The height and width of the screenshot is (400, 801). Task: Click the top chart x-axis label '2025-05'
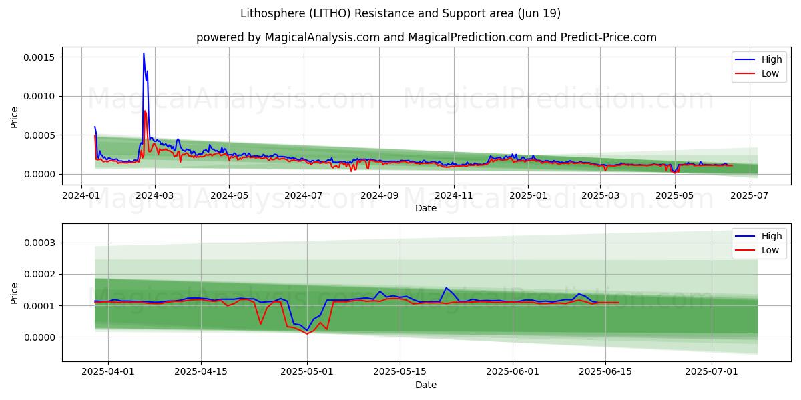[x=675, y=196]
